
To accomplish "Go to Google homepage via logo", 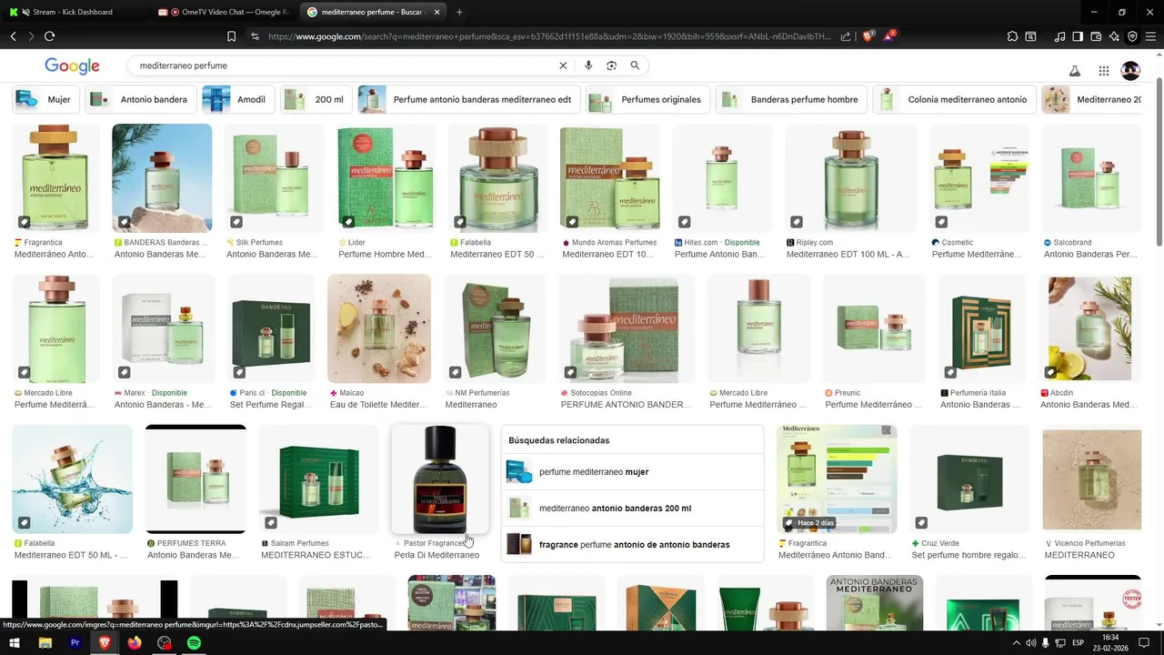I will 72,66.
